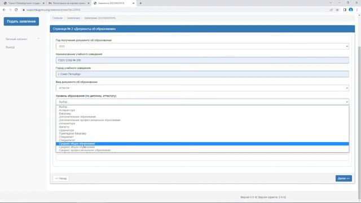Click the city field Санкт-Петербург

coord(202,74)
